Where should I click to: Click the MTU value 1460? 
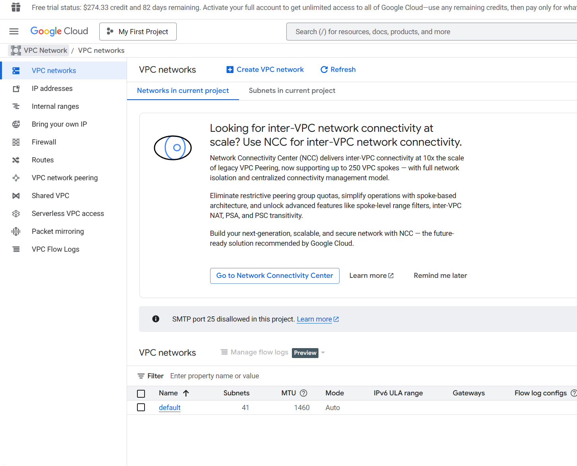pyautogui.click(x=302, y=408)
